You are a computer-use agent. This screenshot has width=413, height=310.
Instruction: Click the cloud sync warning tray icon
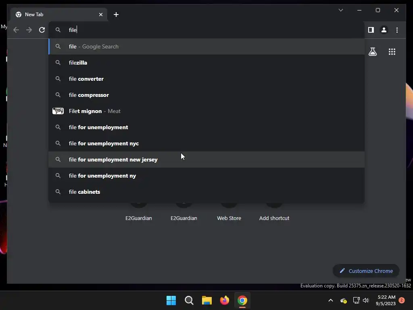(344, 300)
